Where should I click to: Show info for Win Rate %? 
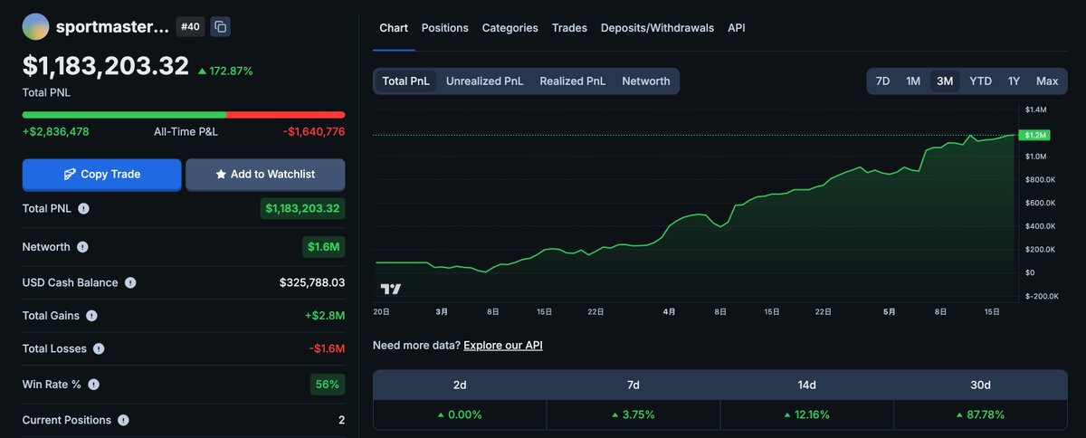93,385
